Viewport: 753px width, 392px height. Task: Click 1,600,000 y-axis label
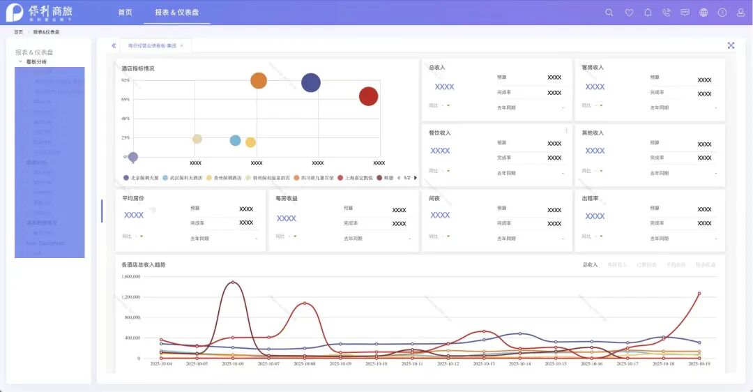coord(130,277)
